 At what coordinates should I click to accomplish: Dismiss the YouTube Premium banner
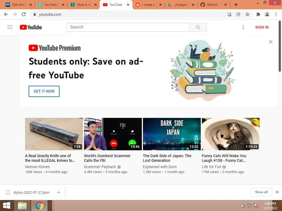coord(271,42)
